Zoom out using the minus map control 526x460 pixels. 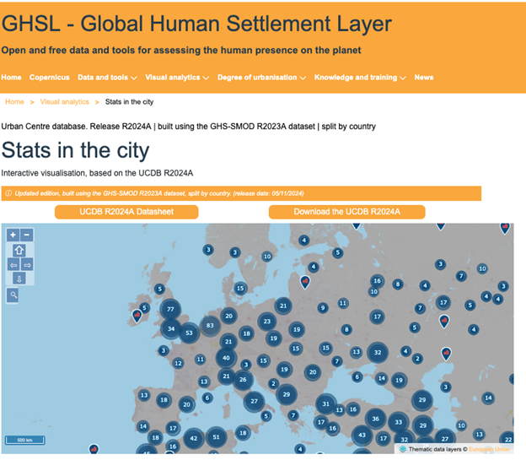tap(27, 235)
